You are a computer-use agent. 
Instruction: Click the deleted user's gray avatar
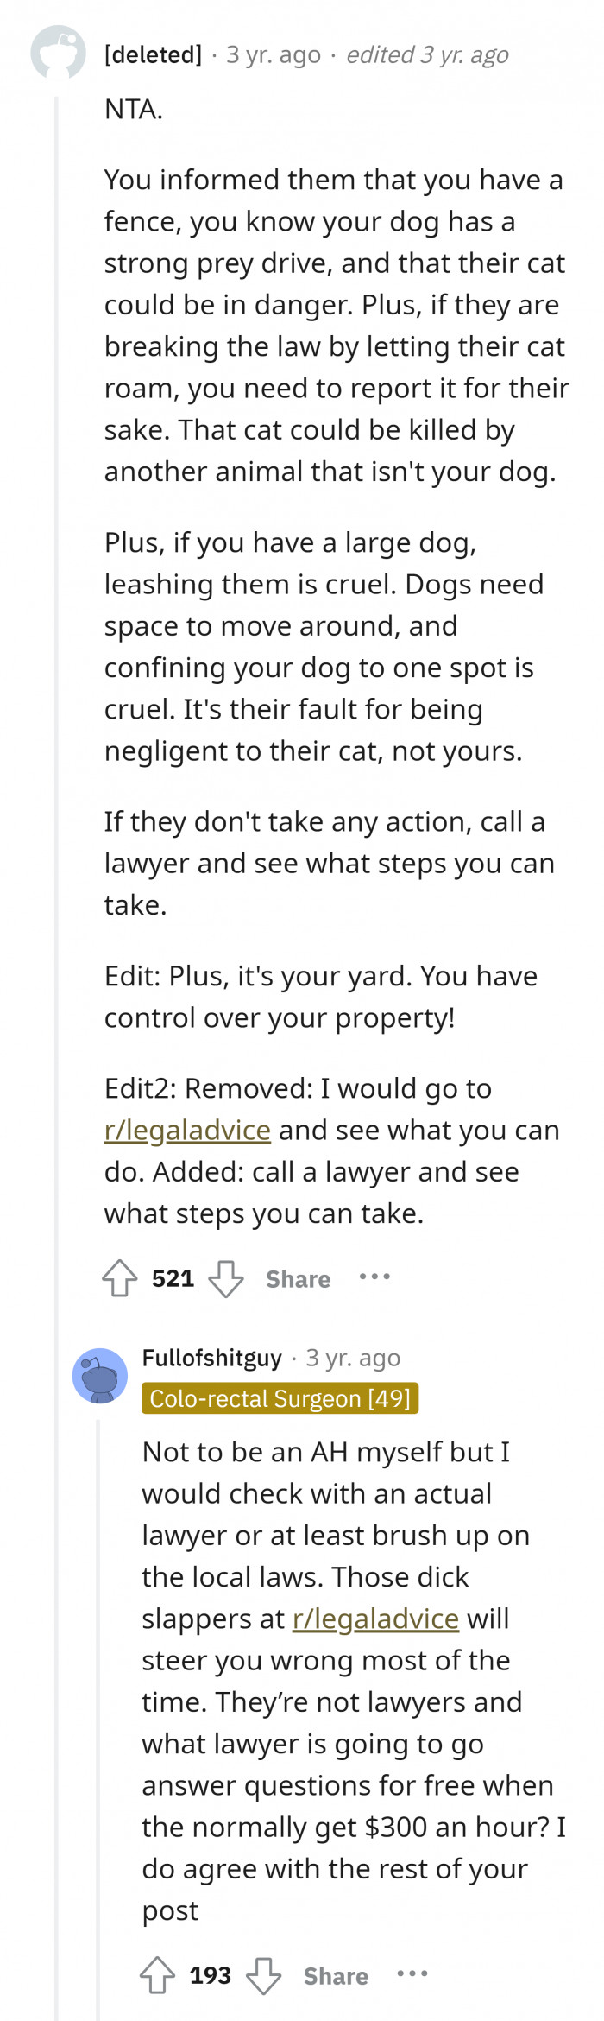point(58,53)
